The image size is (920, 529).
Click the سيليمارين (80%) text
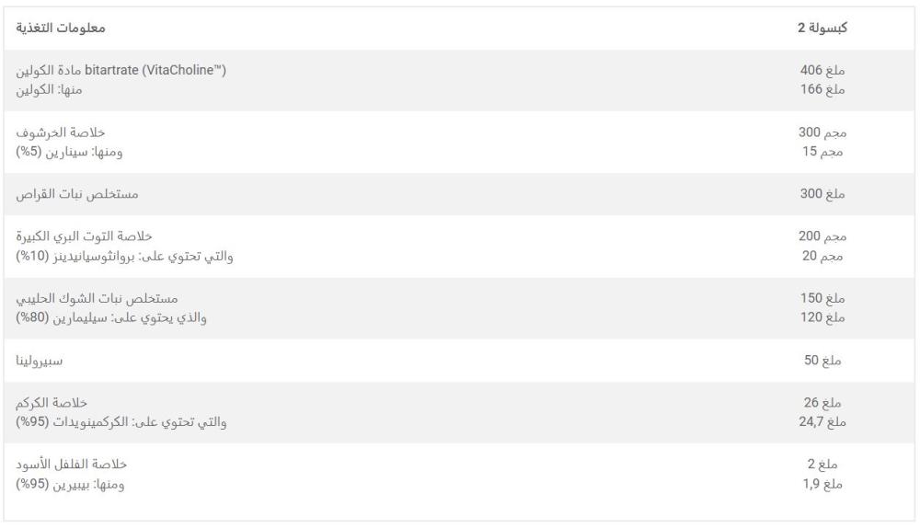tap(62, 317)
